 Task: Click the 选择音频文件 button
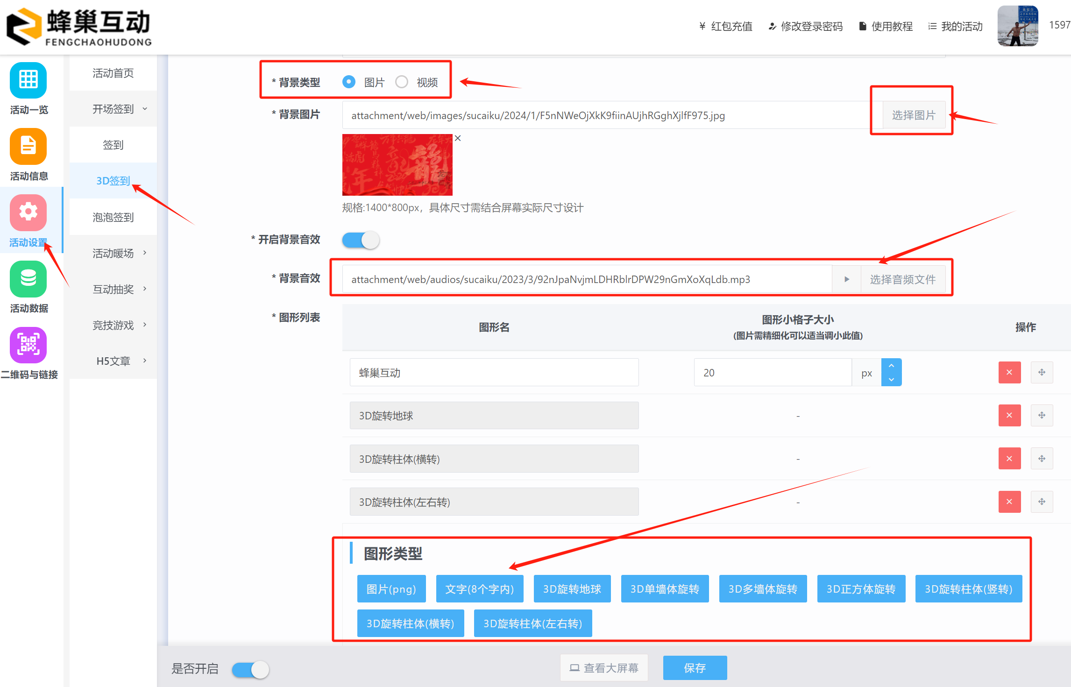(x=903, y=279)
